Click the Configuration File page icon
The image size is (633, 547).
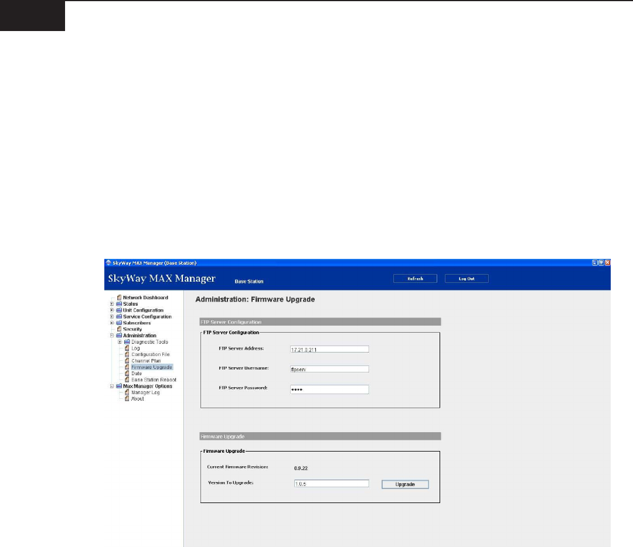(127, 354)
